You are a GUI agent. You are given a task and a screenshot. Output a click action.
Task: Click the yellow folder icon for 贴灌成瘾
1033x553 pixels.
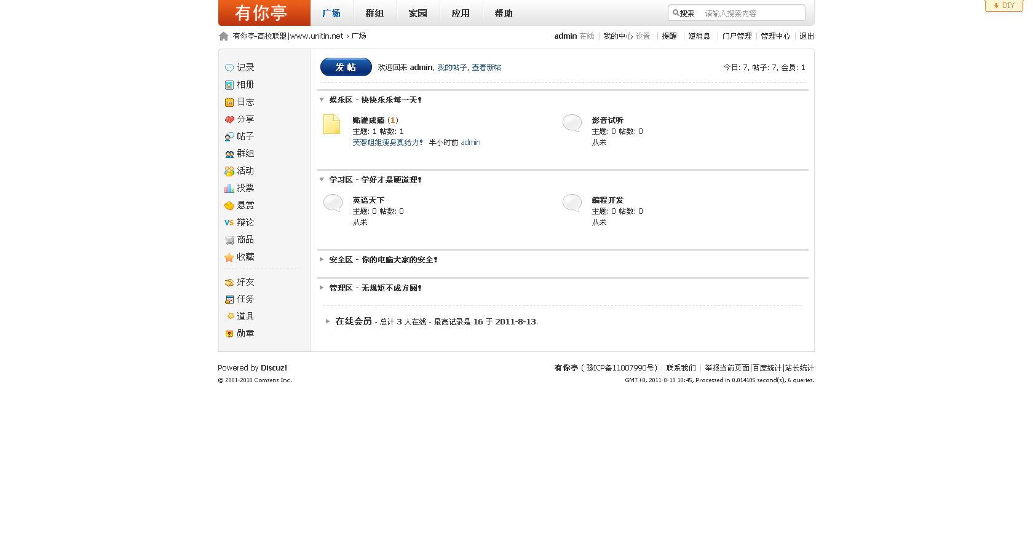(x=332, y=124)
